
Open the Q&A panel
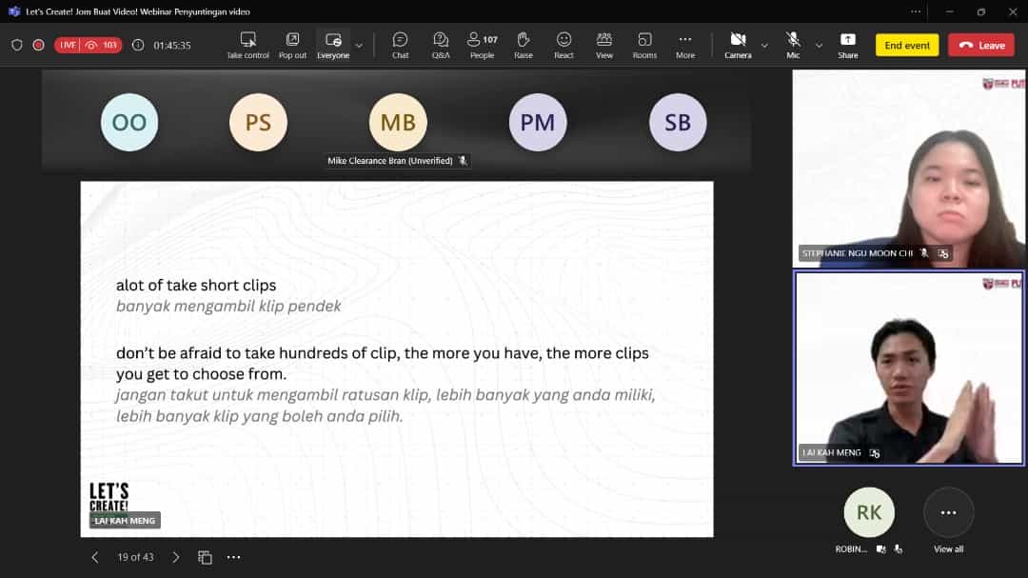point(441,44)
